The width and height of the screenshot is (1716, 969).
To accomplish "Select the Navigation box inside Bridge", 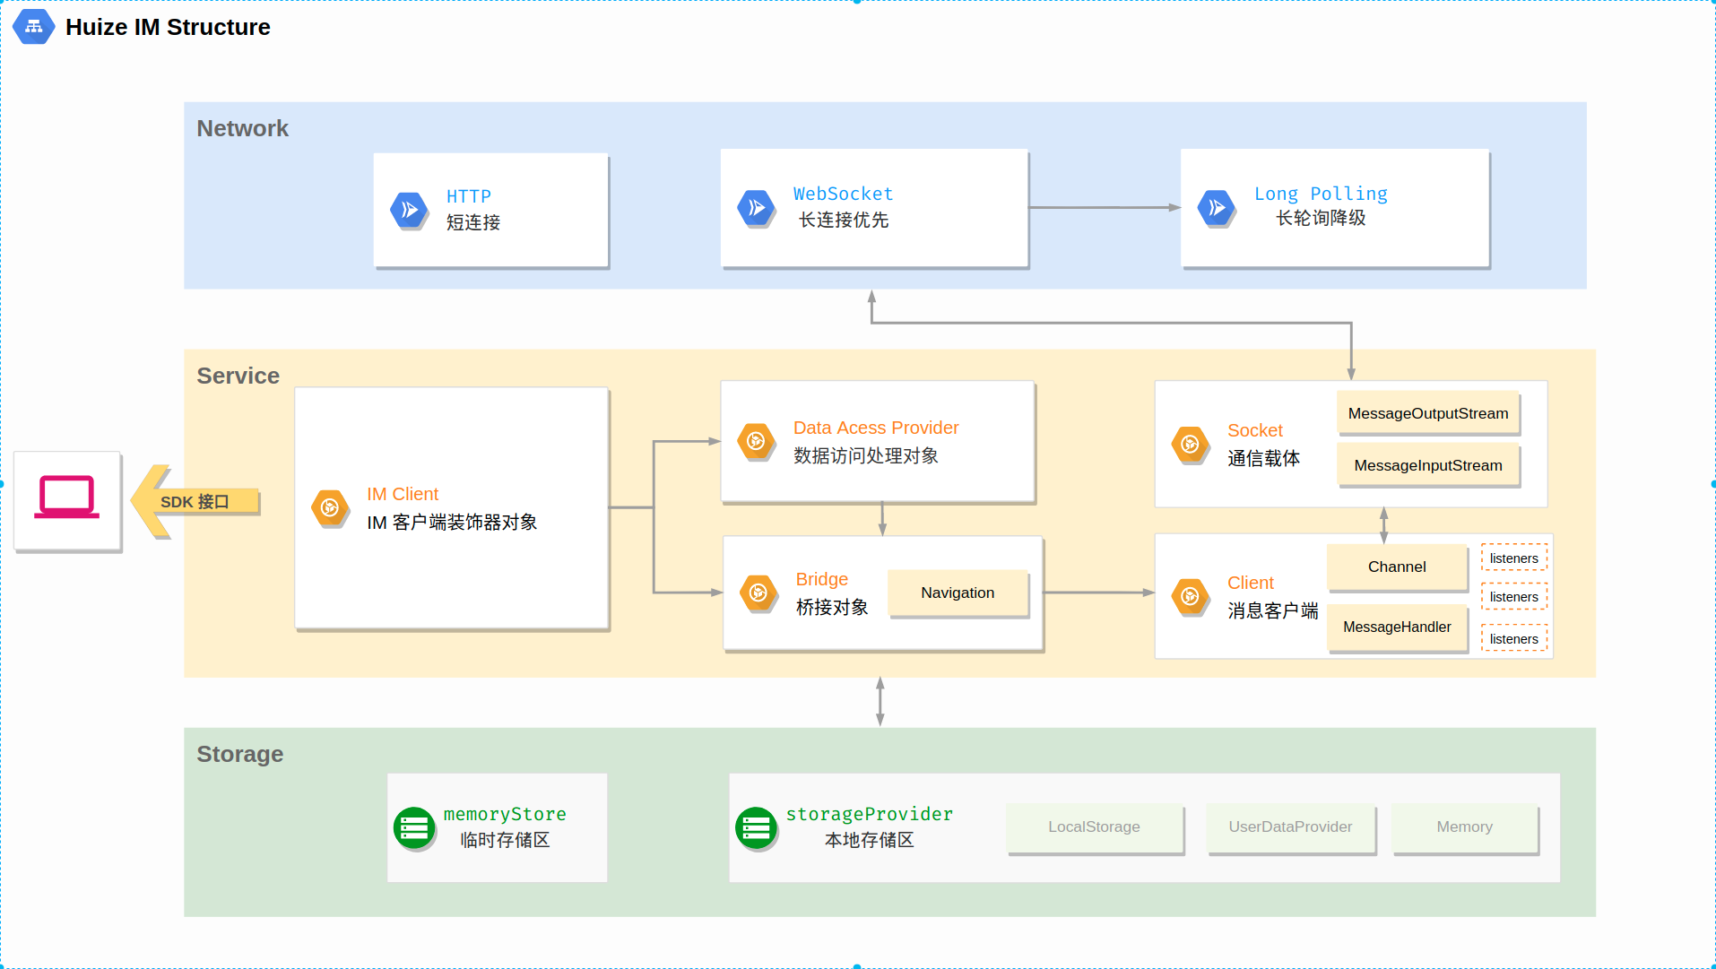I will [x=957, y=593].
